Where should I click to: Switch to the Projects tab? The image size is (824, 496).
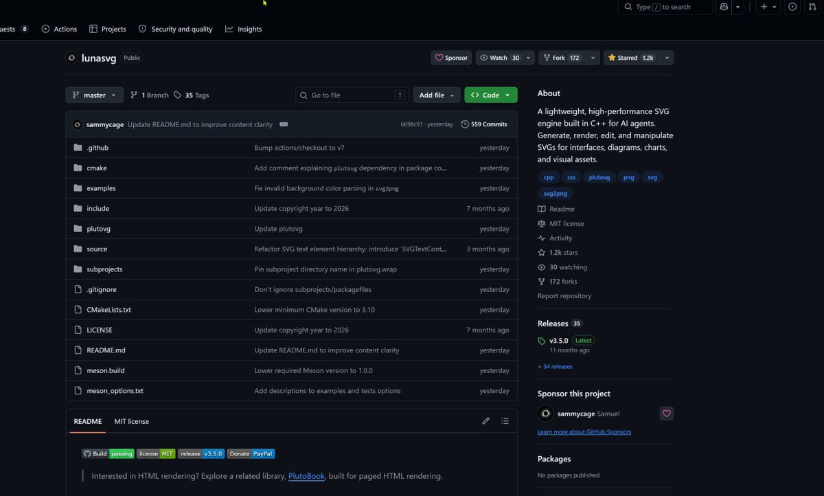point(107,29)
